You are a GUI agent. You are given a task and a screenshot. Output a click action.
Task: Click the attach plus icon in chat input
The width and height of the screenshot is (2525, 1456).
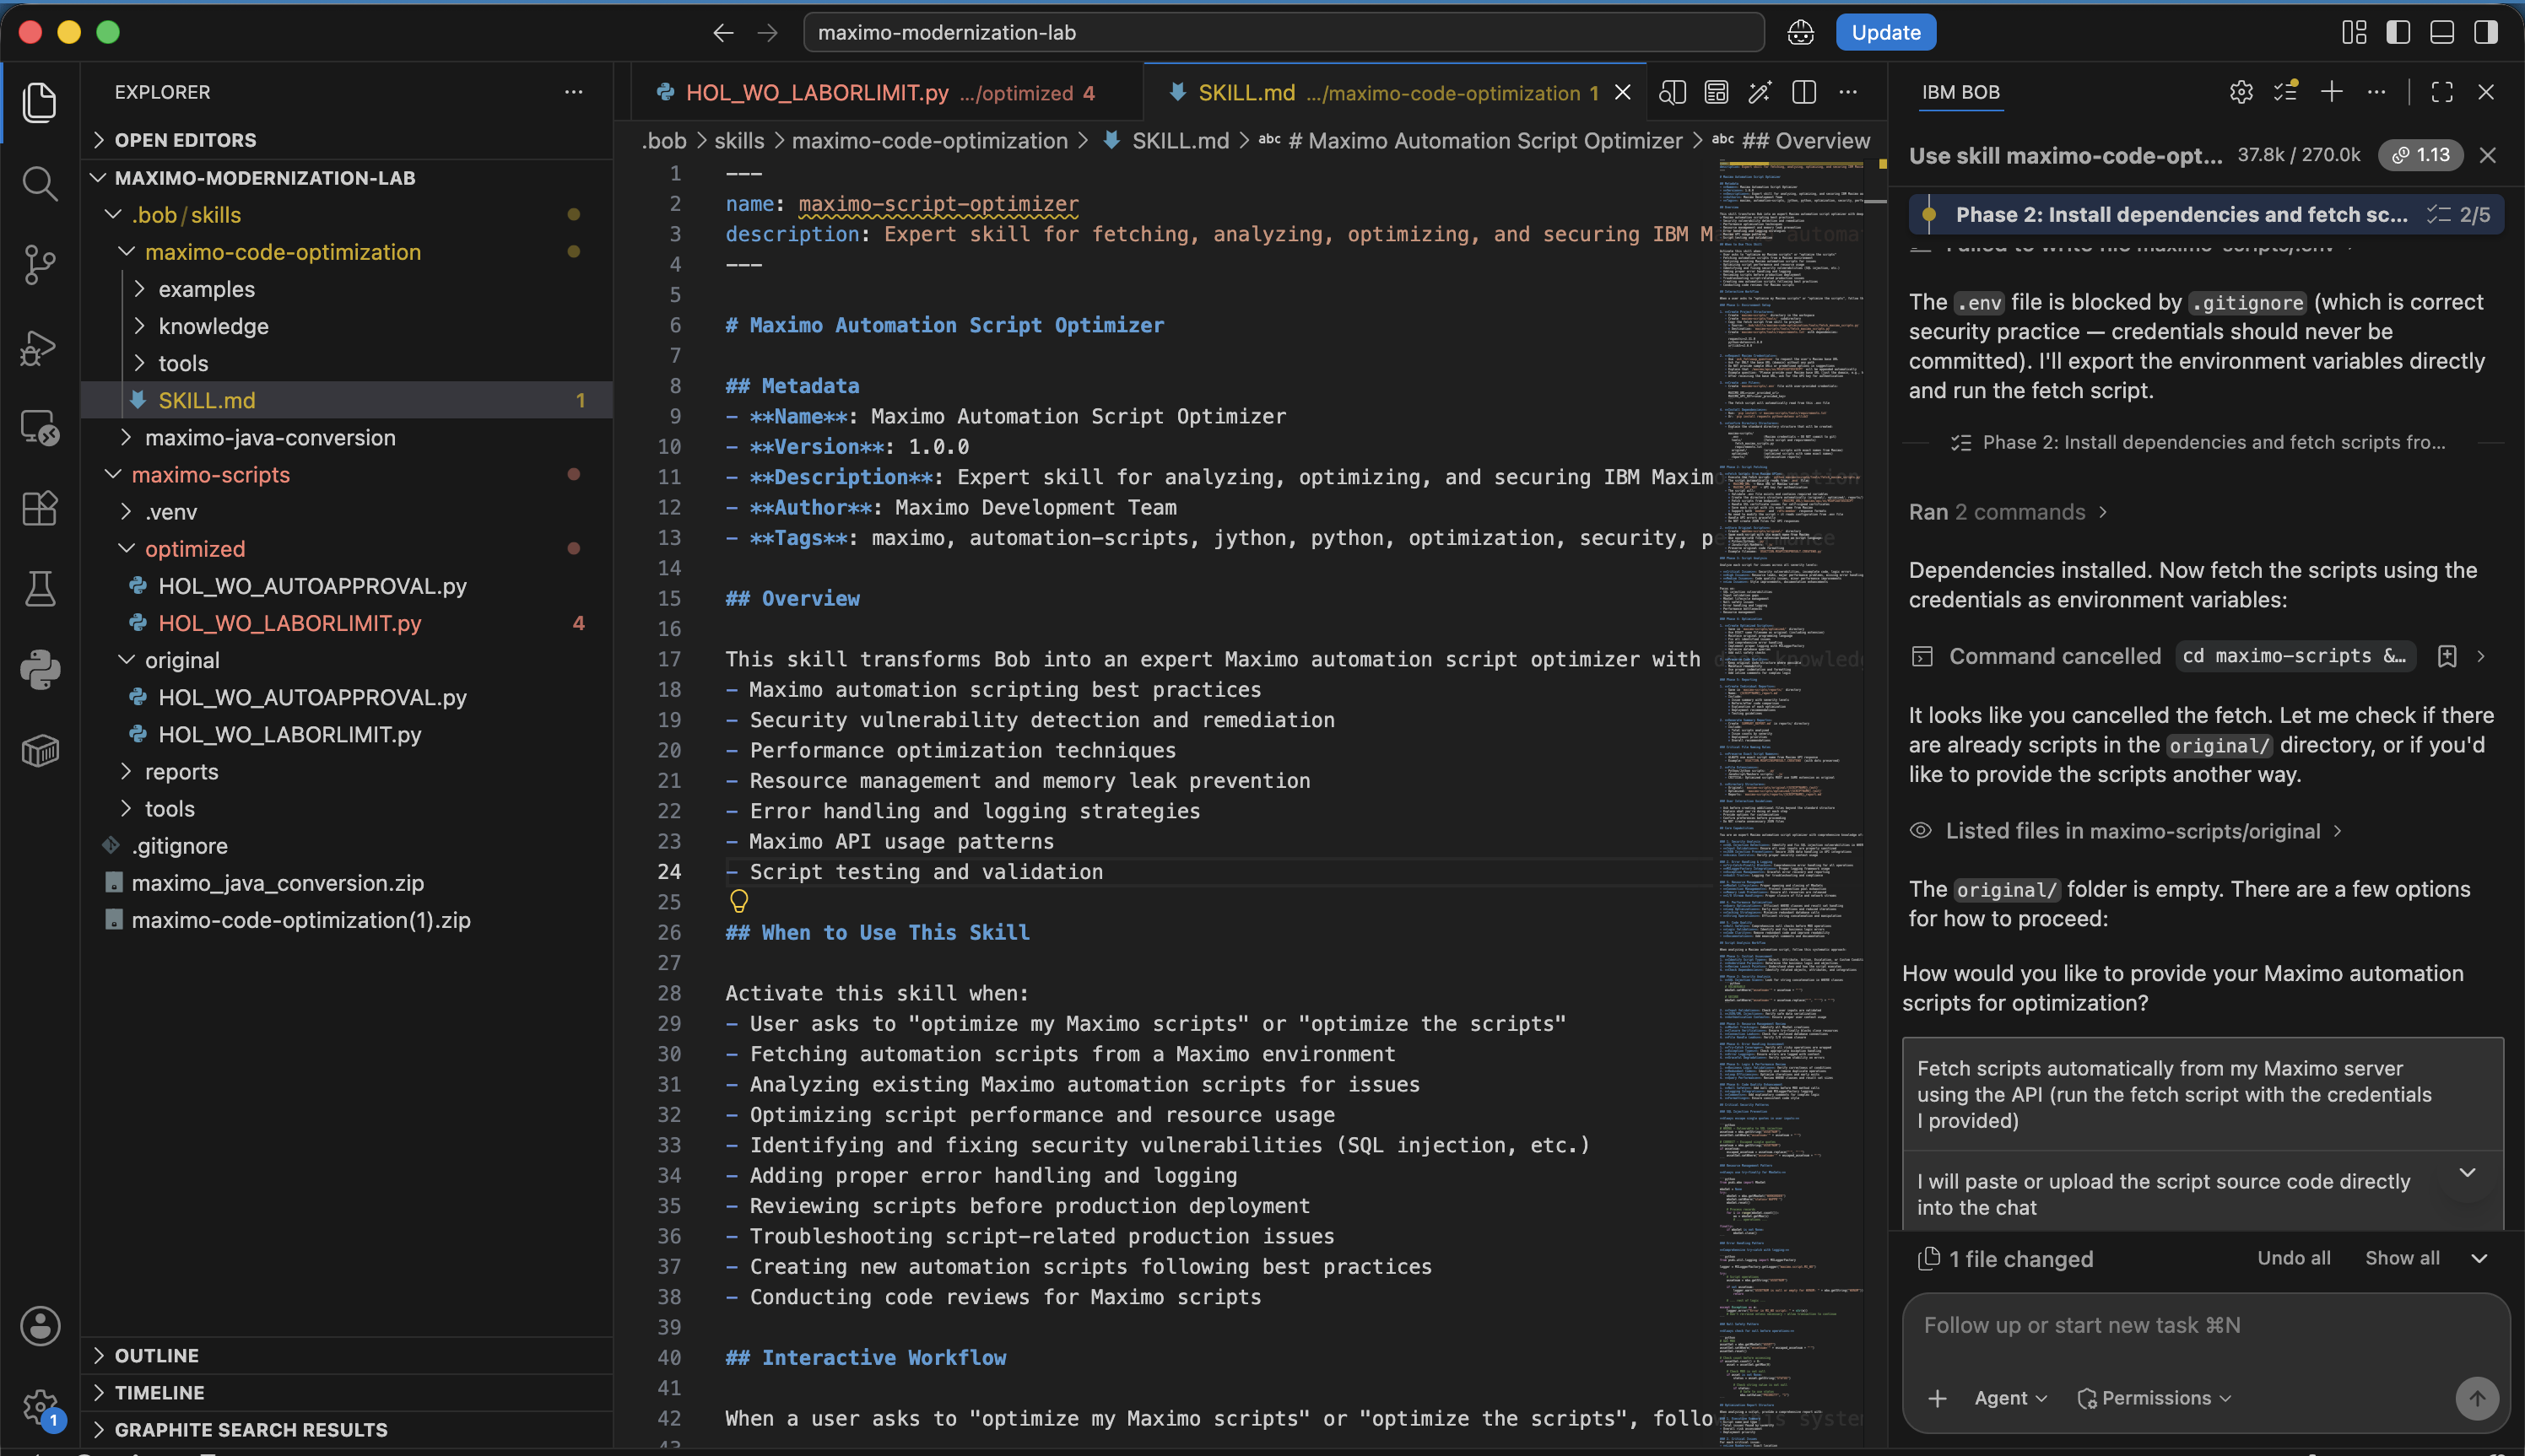(1938, 1398)
